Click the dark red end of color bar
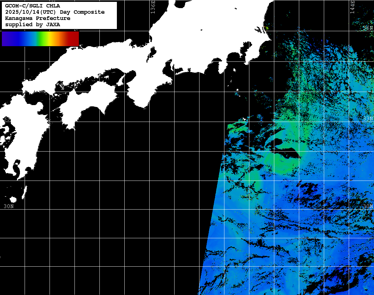374x295 pixels. pos(74,39)
